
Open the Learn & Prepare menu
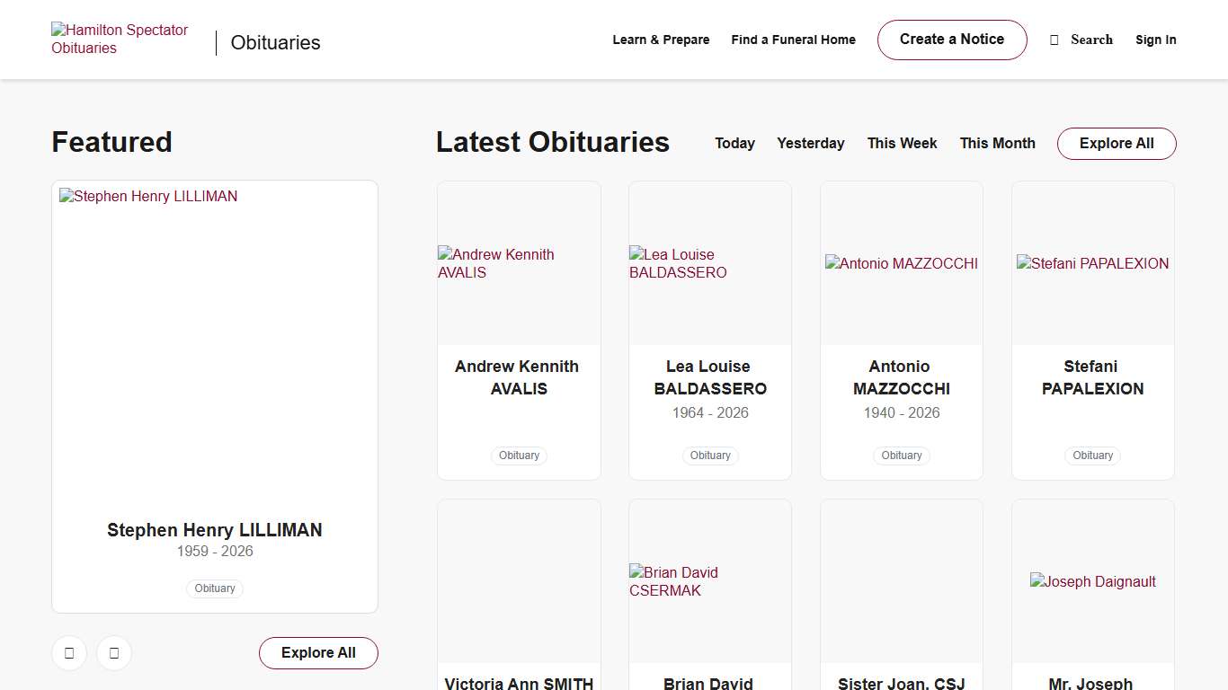(661, 40)
